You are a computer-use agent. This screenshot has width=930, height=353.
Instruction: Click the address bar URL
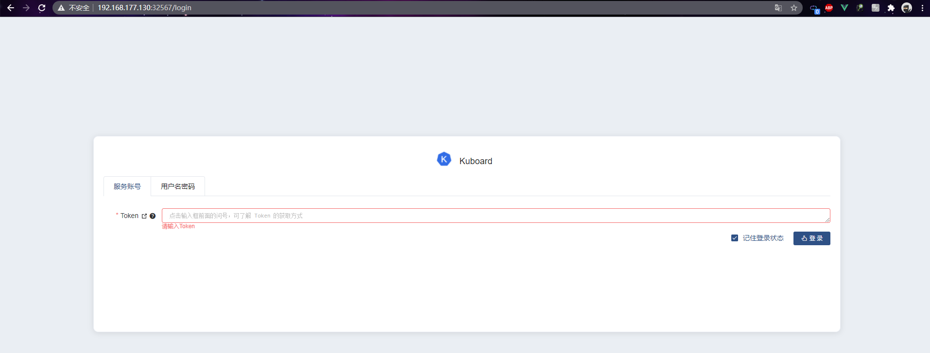click(x=144, y=8)
